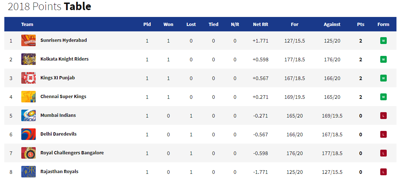399x185 pixels.
Task: Click the Net RR column header
Action: coord(260,25)
